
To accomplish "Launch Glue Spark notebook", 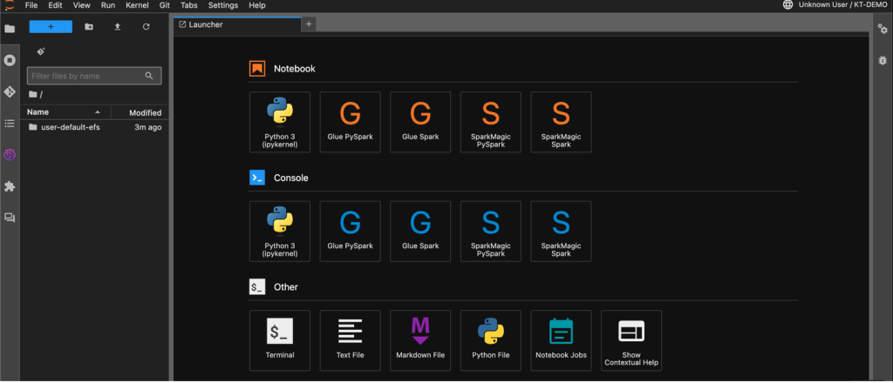I will (420, 122).
